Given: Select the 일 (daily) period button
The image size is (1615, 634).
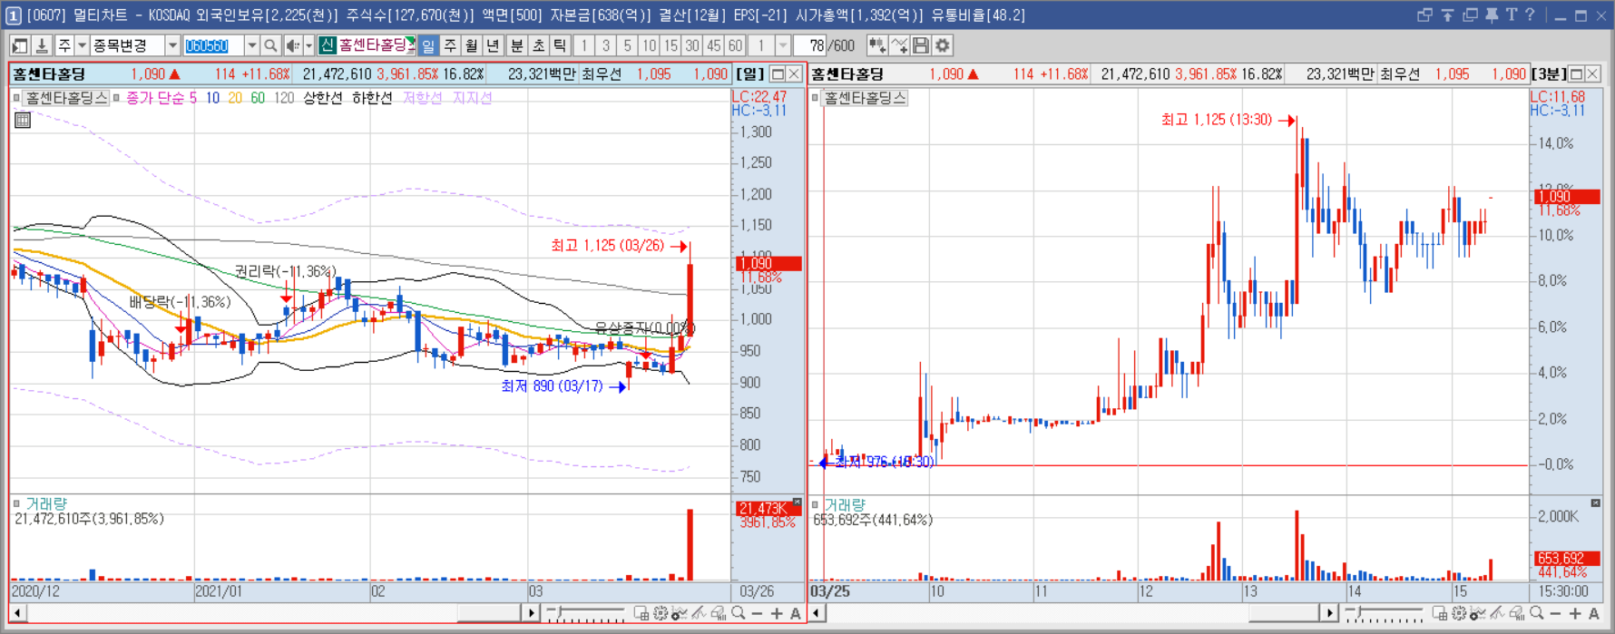Looking at the screenshot, I should point(428,45).
